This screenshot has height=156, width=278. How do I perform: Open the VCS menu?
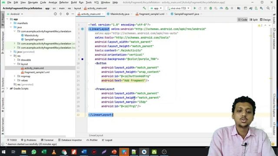coord(96,3)
